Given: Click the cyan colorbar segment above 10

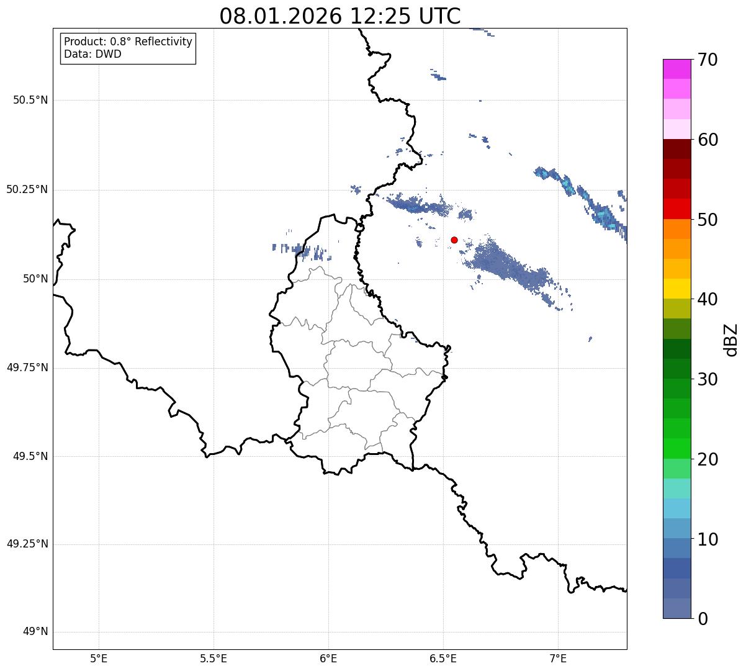Looking at the screenshot, I should coord(676,509).
